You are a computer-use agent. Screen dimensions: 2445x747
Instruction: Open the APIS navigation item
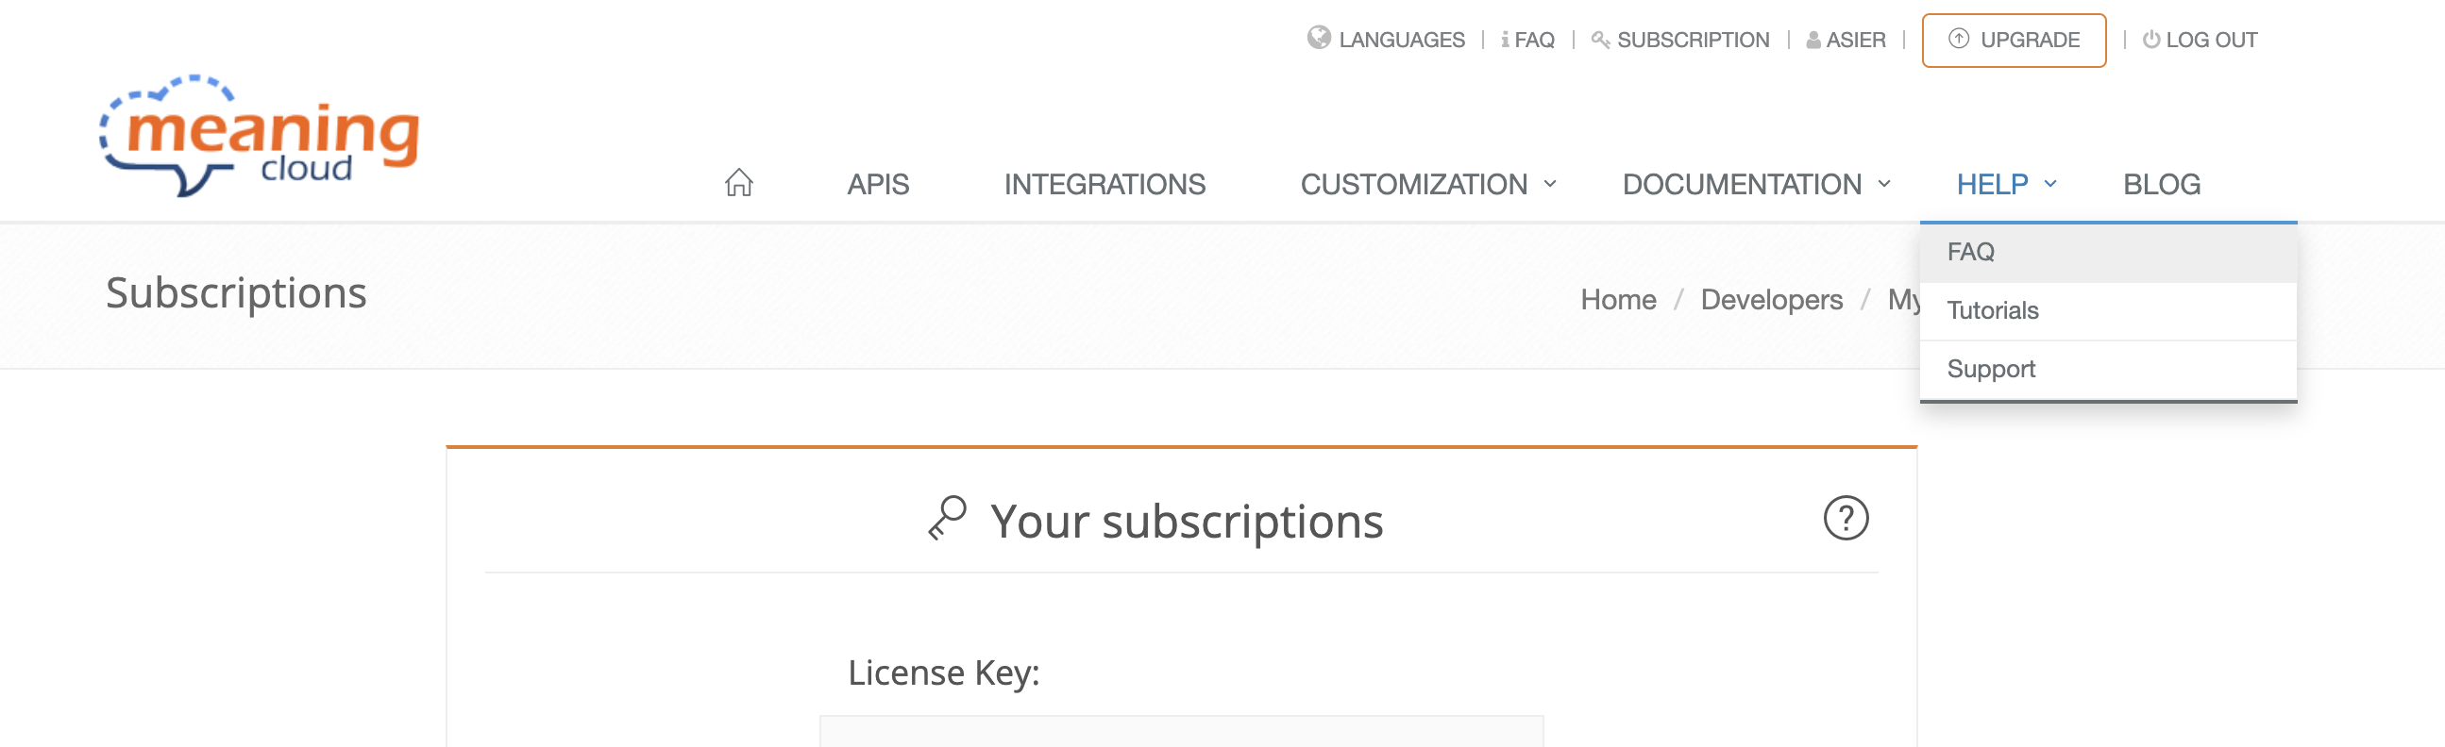877,184
